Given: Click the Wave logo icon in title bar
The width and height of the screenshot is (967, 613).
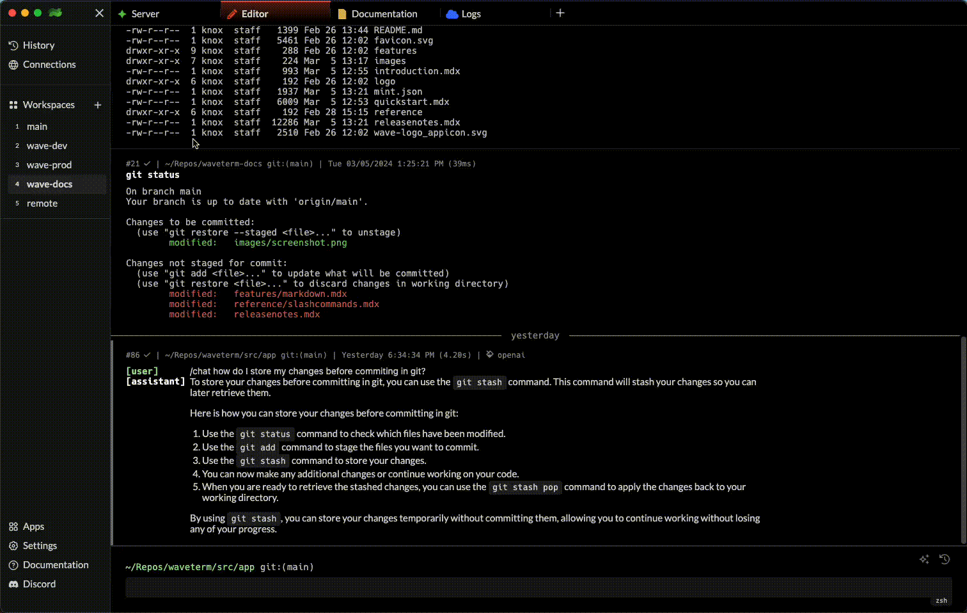Looking at the screenshot, I should tap(56, 13).
